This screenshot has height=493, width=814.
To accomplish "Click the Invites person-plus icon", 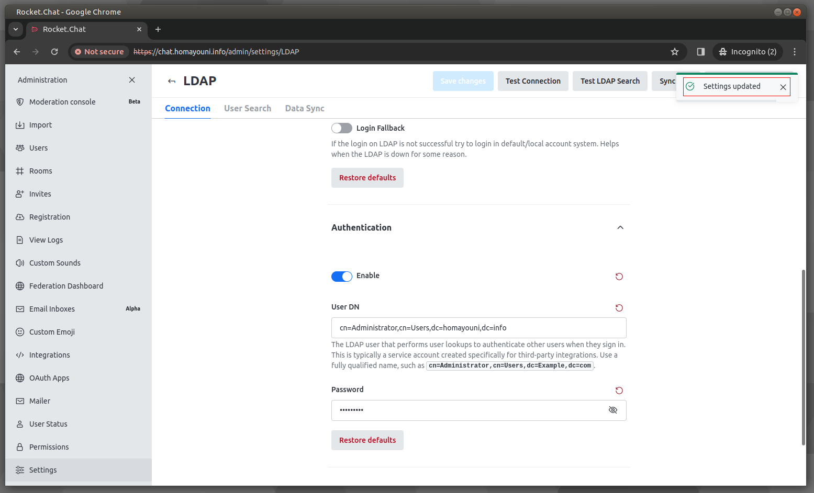I will 20,194.
